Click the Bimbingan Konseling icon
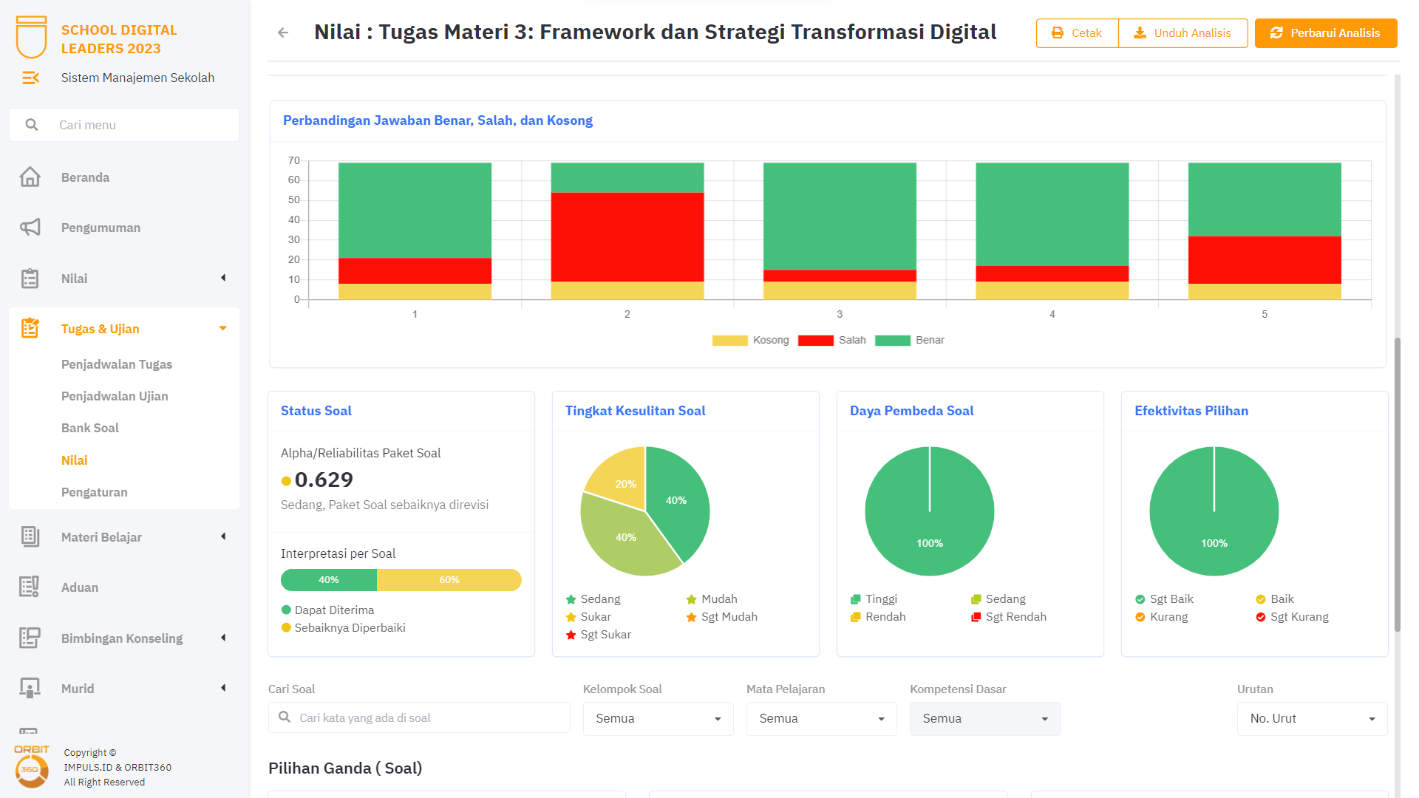Screen dimensions: 1419x798 30,638
